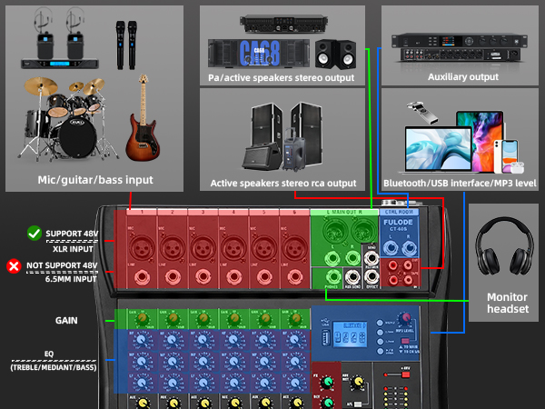Click the green checkmark icon

coord(35,233)
